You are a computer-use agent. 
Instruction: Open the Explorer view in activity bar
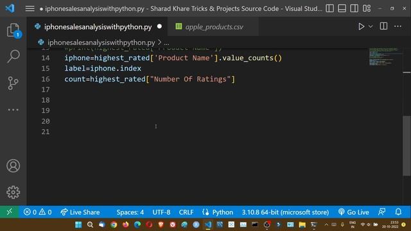[x=13, y=30]
